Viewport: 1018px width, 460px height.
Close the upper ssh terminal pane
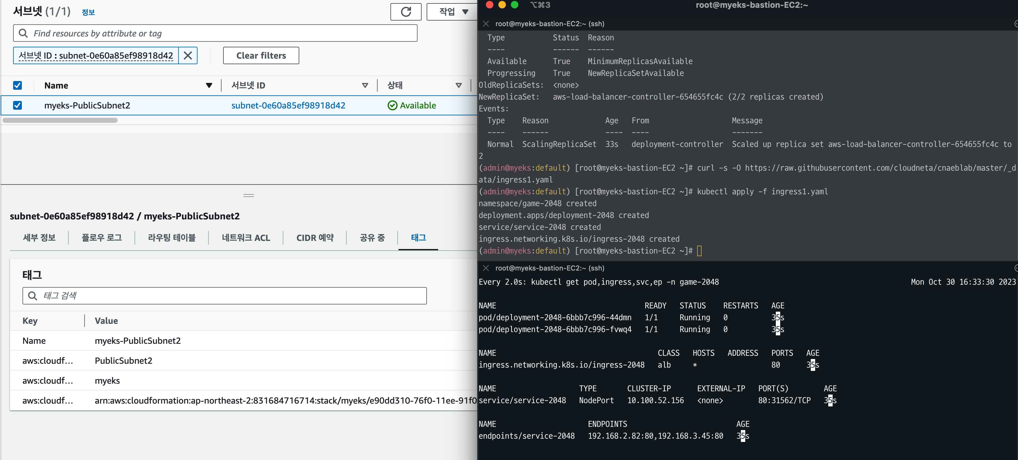point(486,24)
